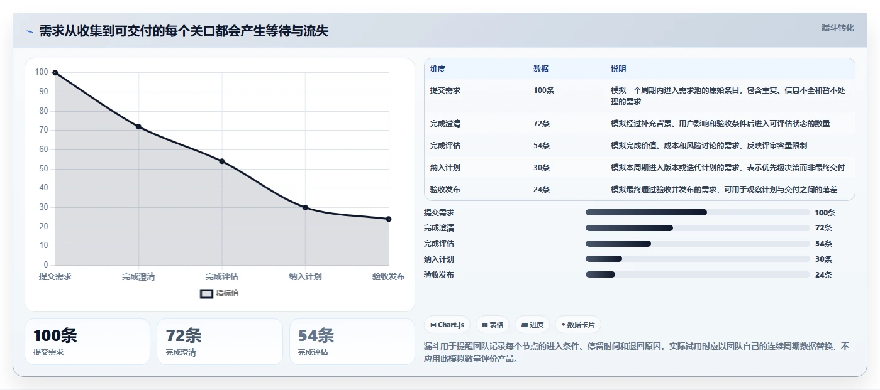Click the lightning icon beside the panel title
The height and width of the screenshot is (390, 880).
pos(30,31)
